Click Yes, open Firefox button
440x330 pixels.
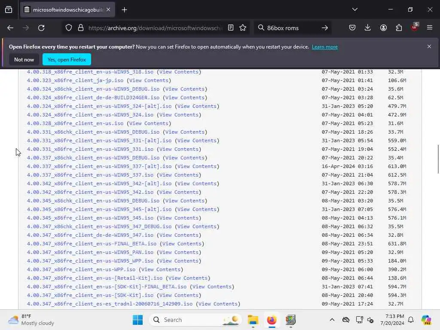(x=67, y=59)
